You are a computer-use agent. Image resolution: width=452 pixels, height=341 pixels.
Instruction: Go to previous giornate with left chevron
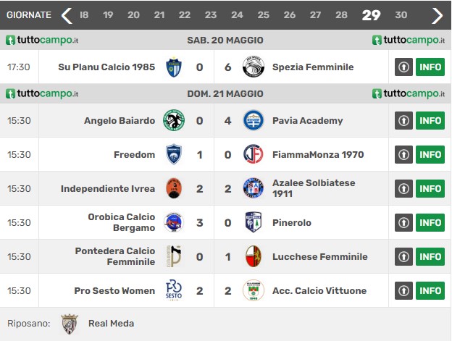pyautogui.click(x=67, y=15)
